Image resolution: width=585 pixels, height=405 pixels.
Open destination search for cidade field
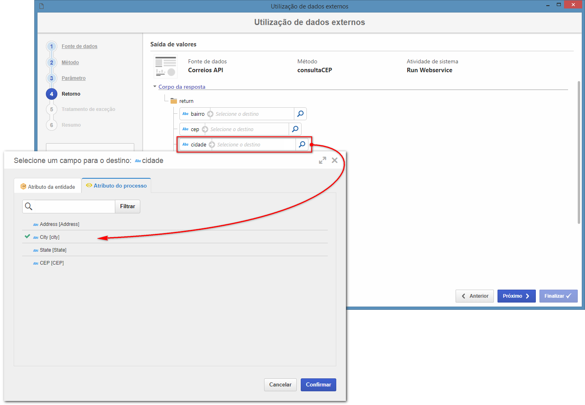[x=302, y=144]
